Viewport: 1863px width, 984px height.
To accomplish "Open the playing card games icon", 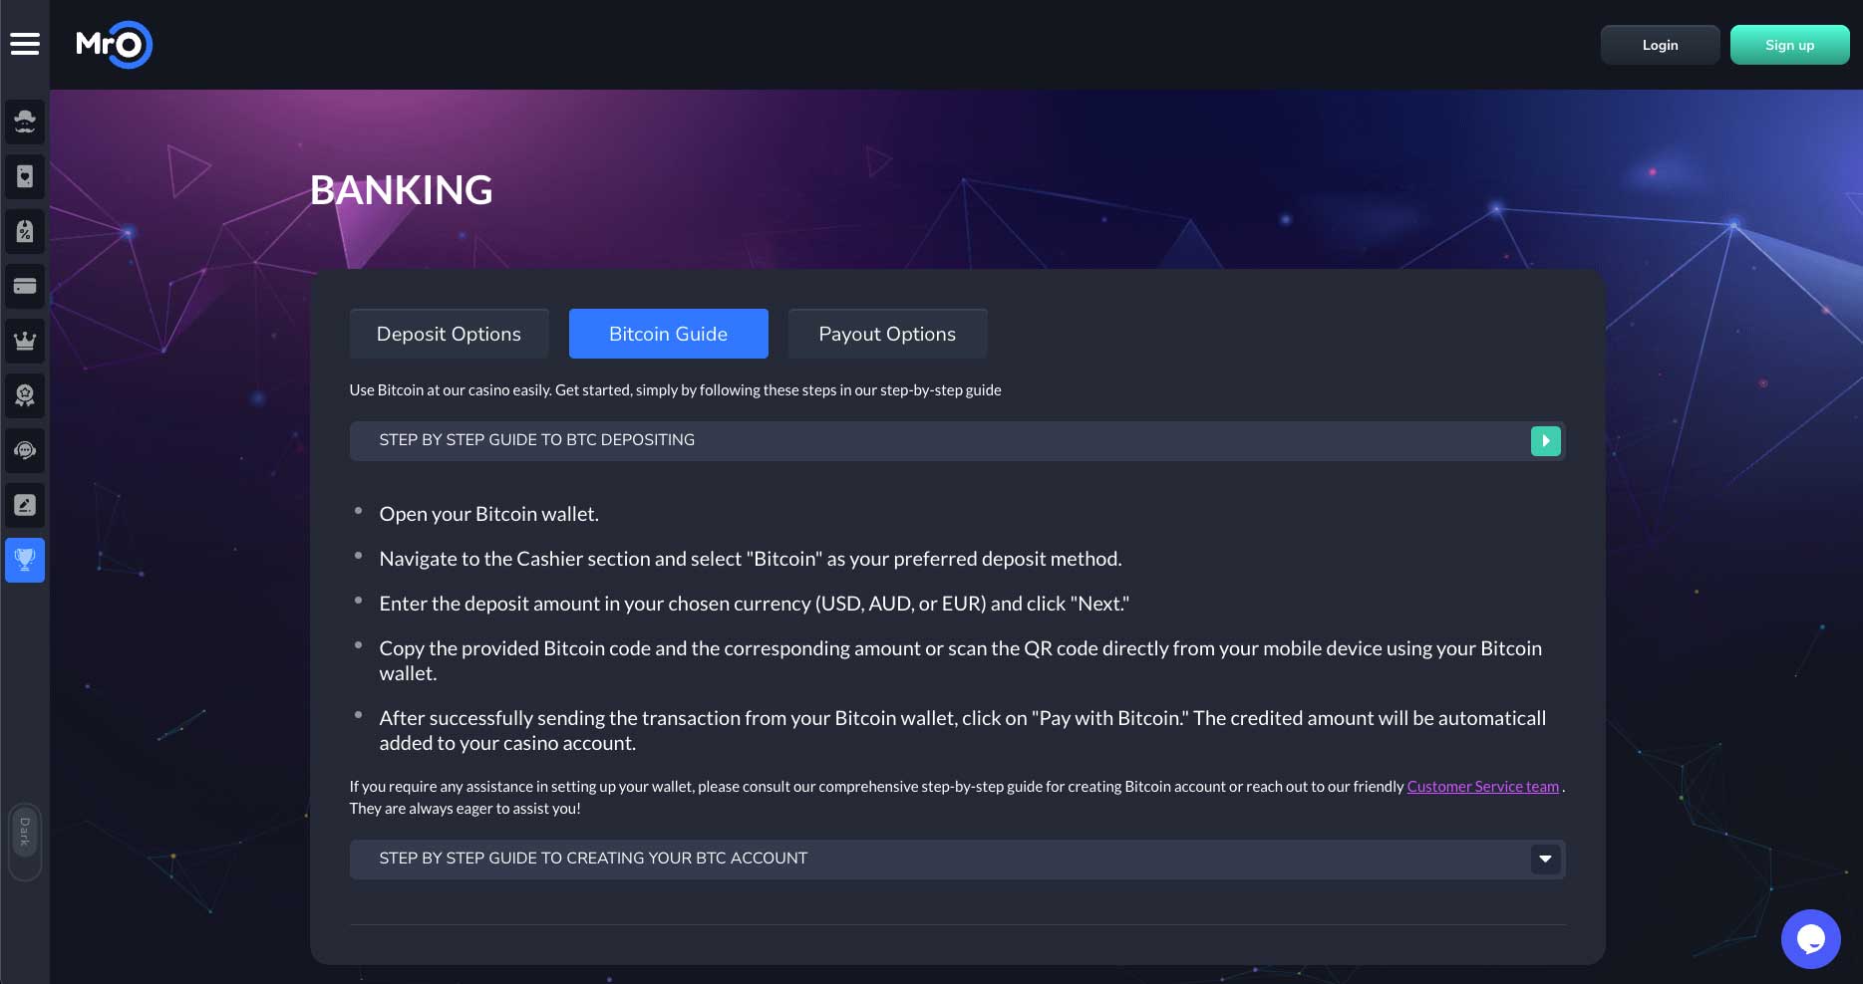I will (25, 176).
